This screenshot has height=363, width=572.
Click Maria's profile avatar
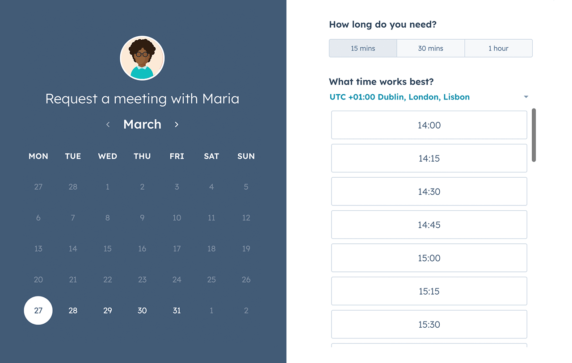(x=142, y=58)
